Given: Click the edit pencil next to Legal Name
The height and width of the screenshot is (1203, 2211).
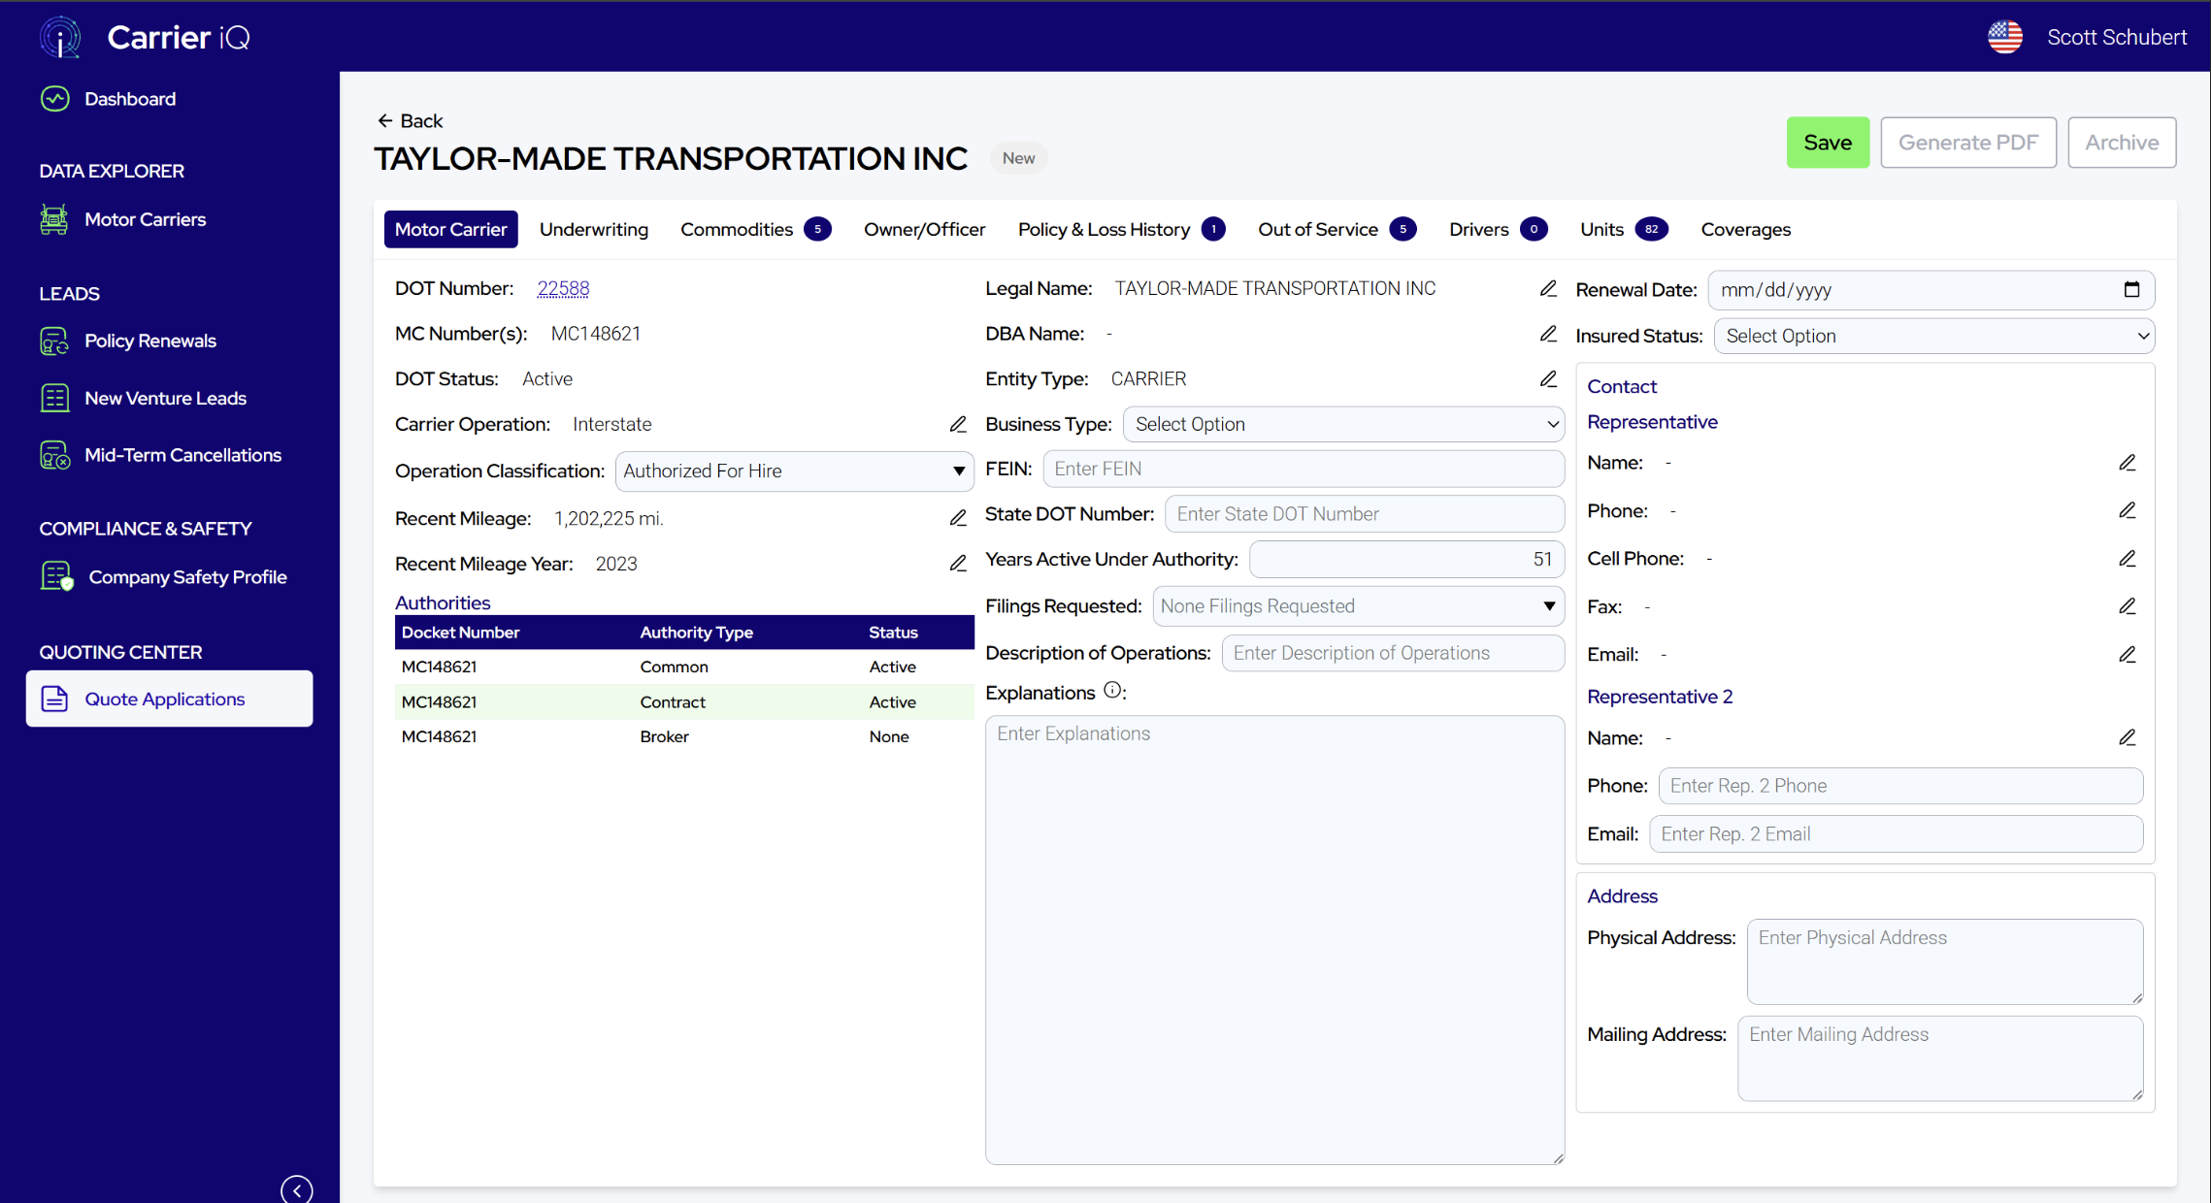Looking at the screenshot, I should coord(1548,289).
